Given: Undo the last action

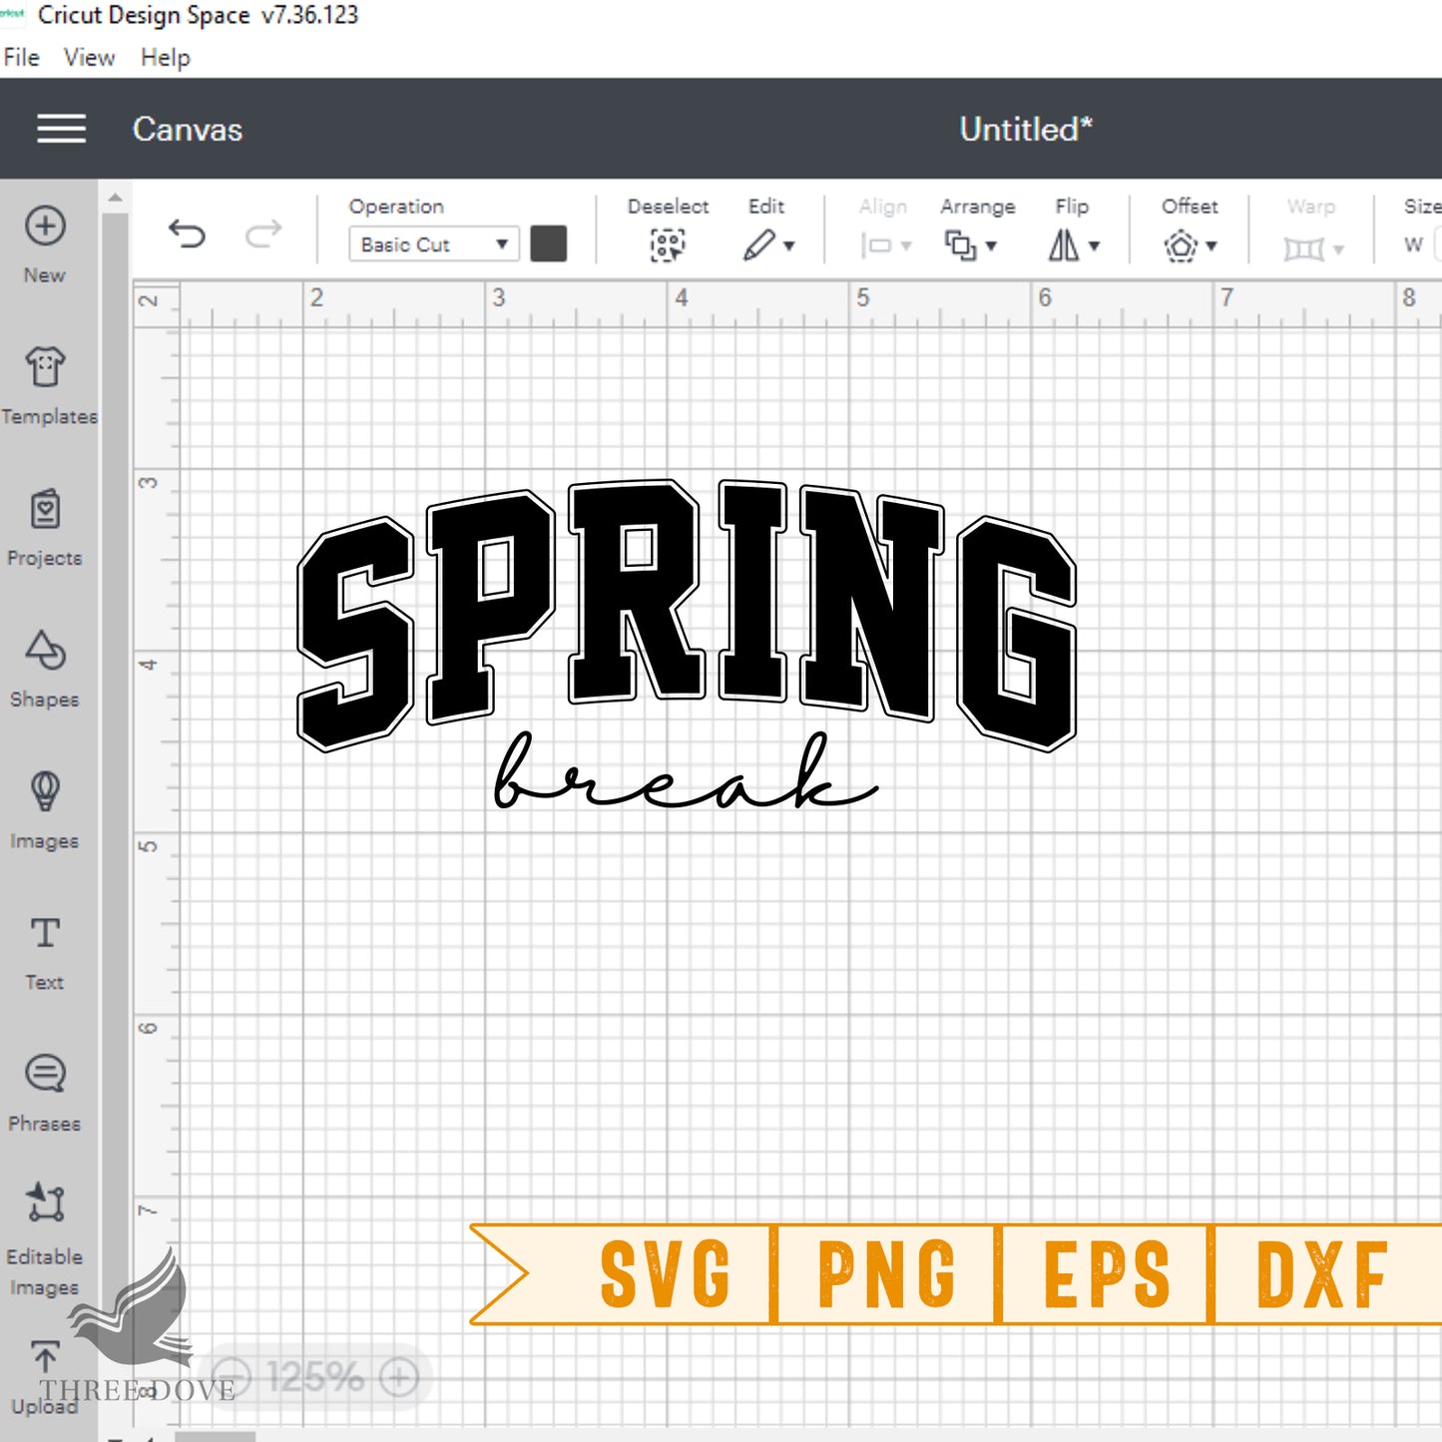Looking at the screenshot, I should point(187,235).
